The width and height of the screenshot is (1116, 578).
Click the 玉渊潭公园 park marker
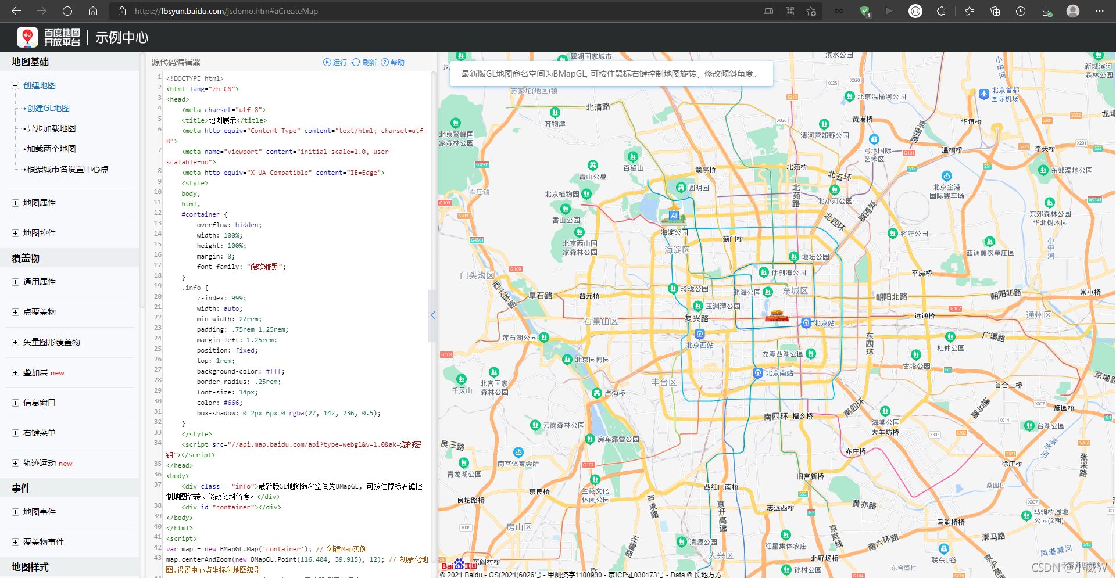click(698, 306)
